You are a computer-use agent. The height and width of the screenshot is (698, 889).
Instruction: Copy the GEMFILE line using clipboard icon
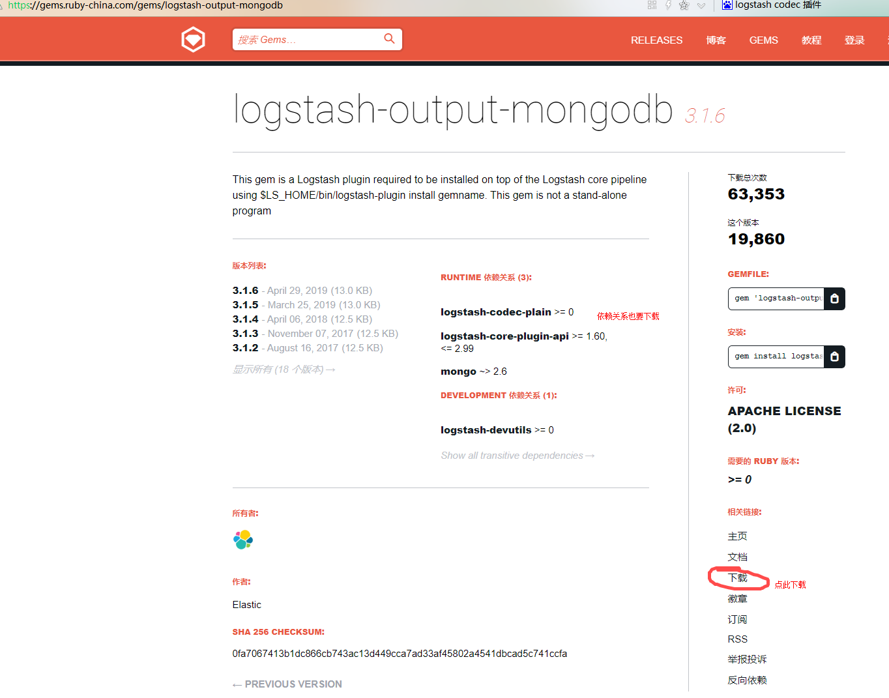tap(834, 298)
